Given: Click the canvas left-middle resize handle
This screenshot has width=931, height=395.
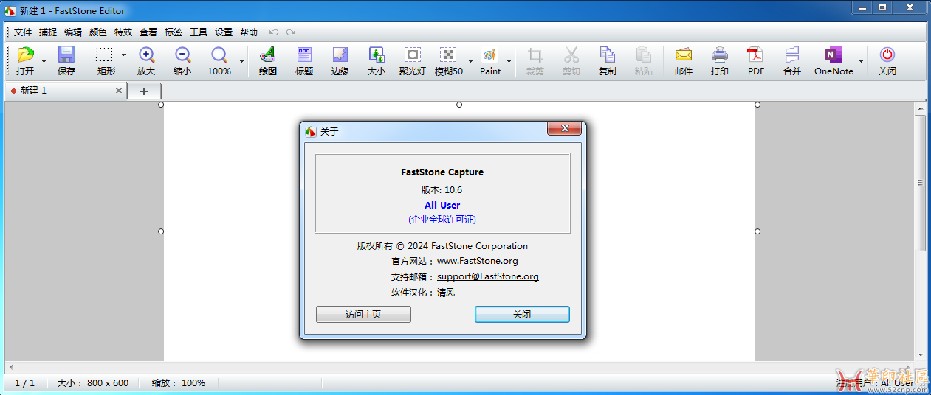Looking at the screenshot, I should (161, 231).
